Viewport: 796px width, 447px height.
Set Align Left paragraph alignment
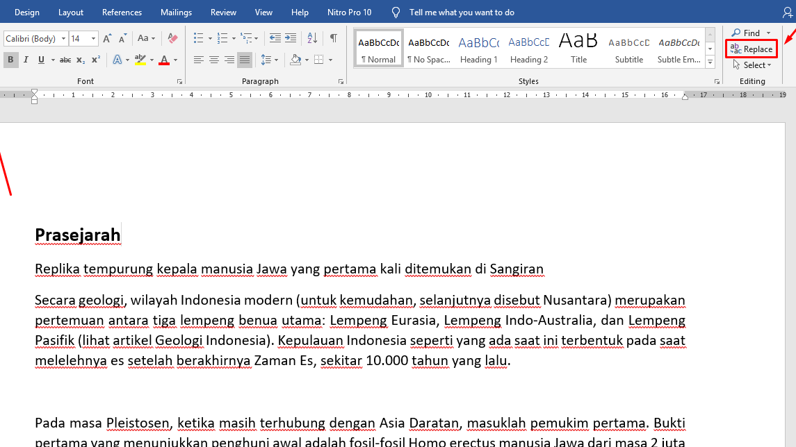(x=199, y=60)
